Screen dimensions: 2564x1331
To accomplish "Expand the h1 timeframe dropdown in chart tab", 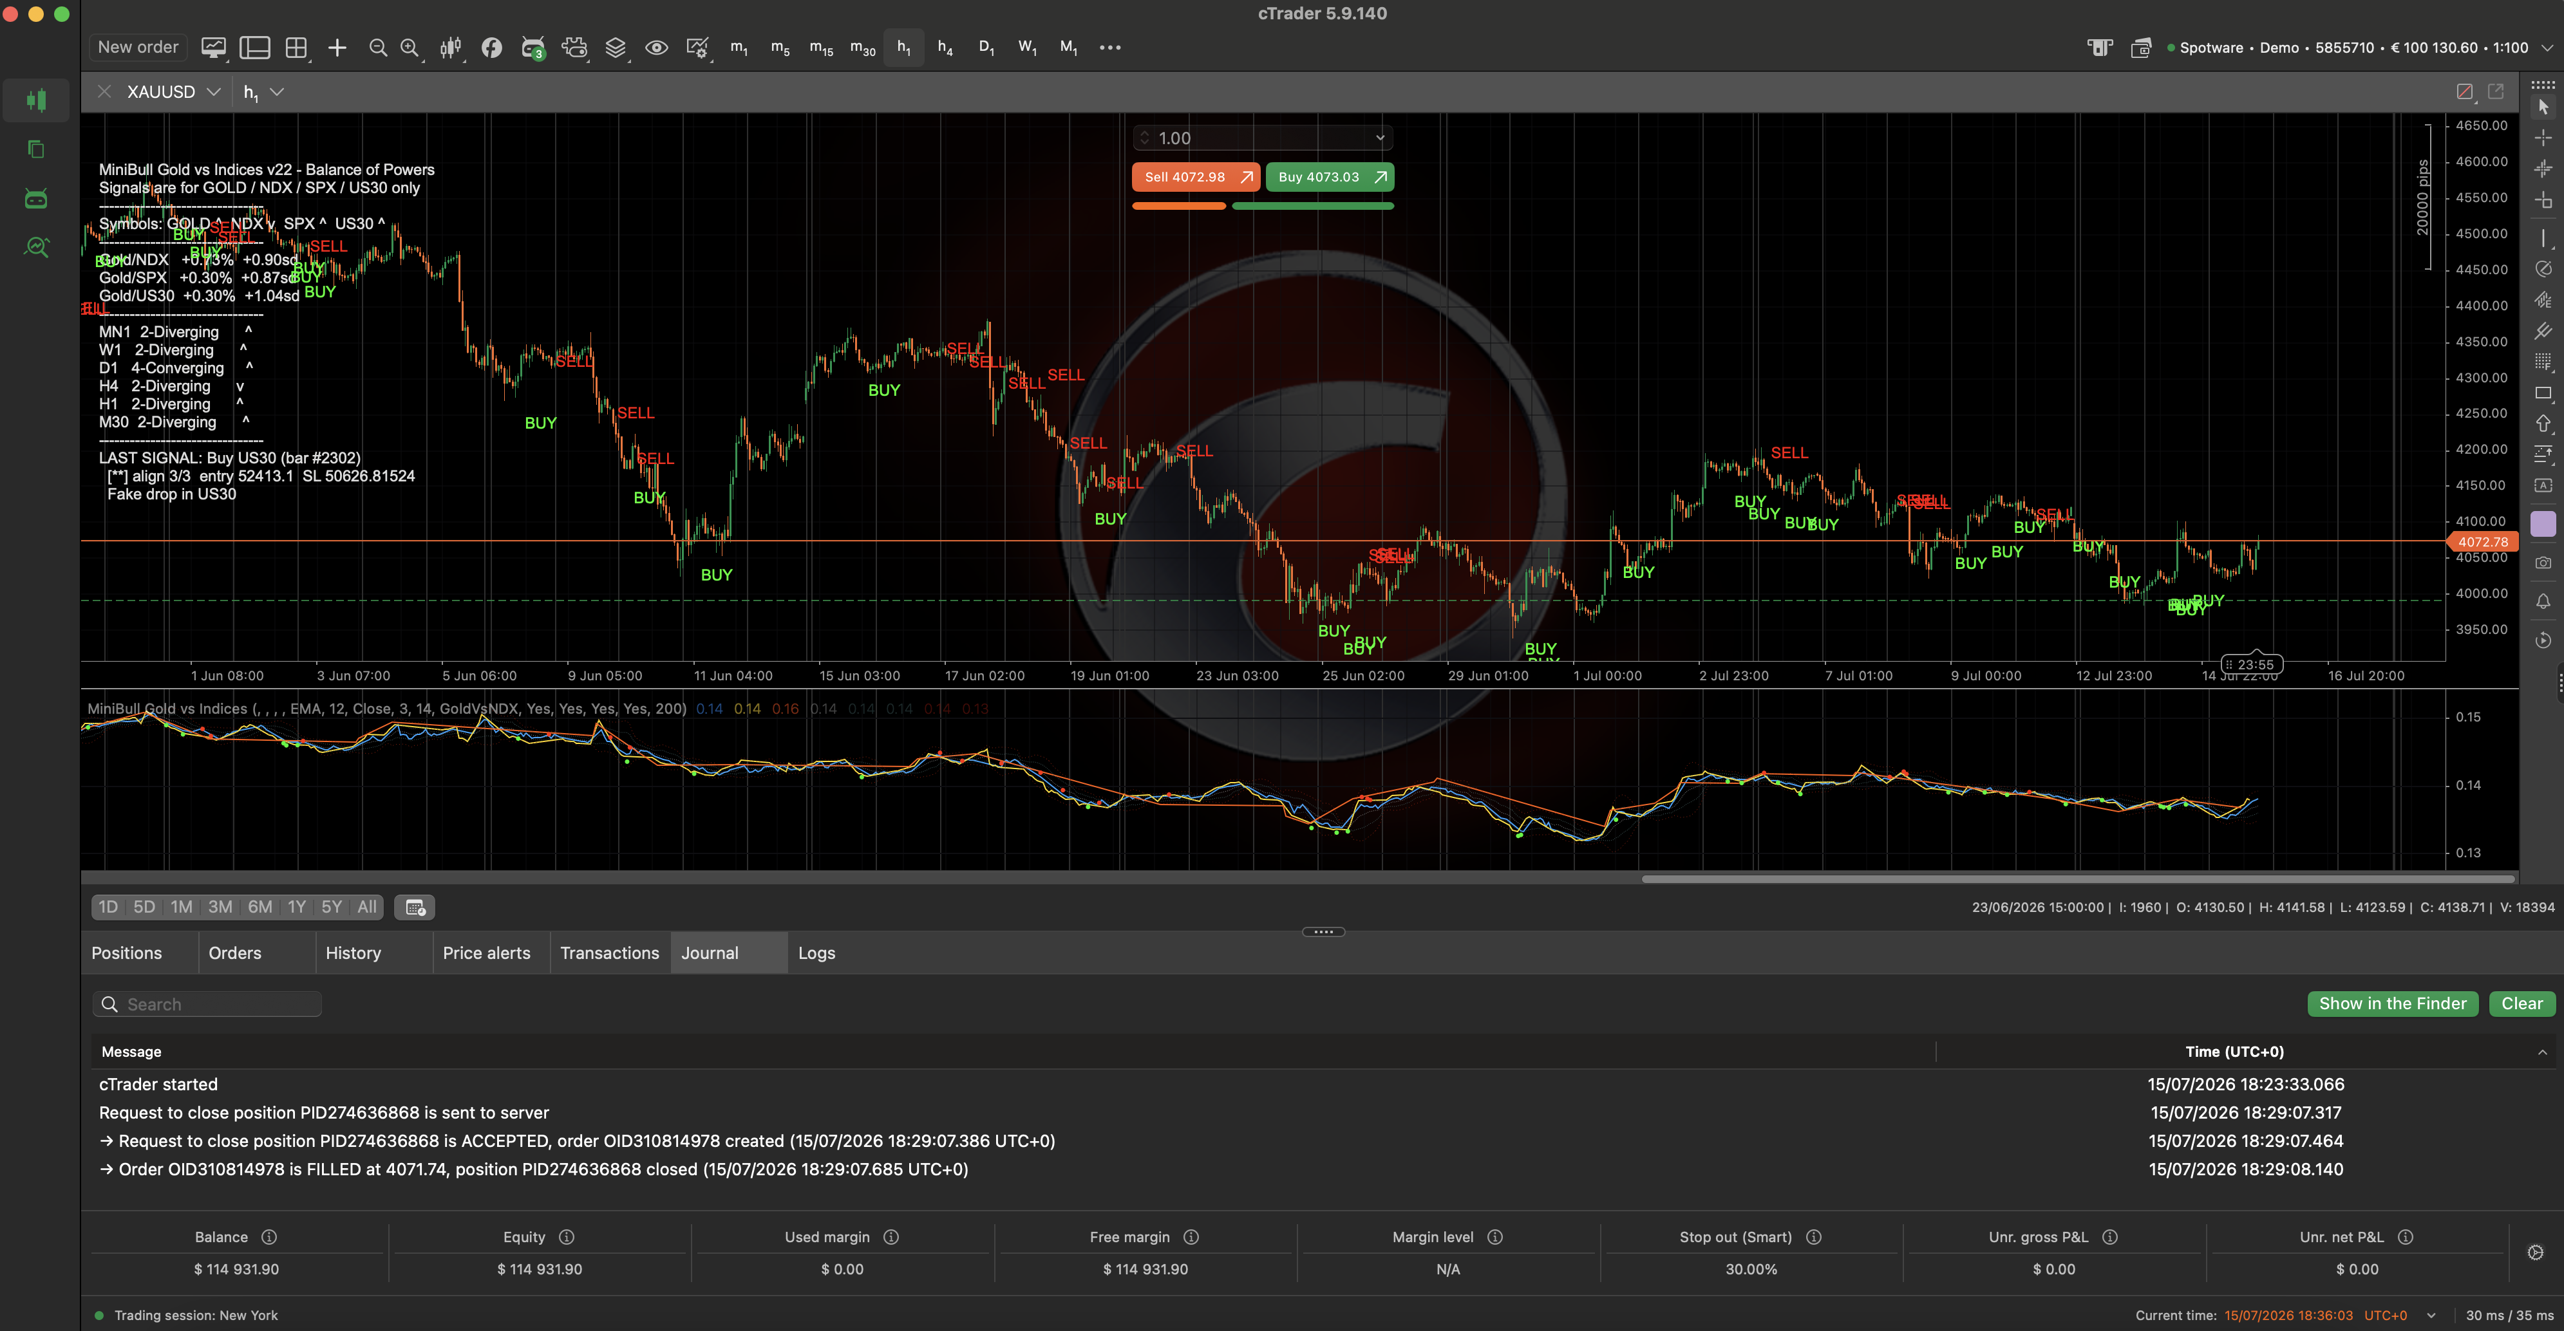I will [277, 91].
